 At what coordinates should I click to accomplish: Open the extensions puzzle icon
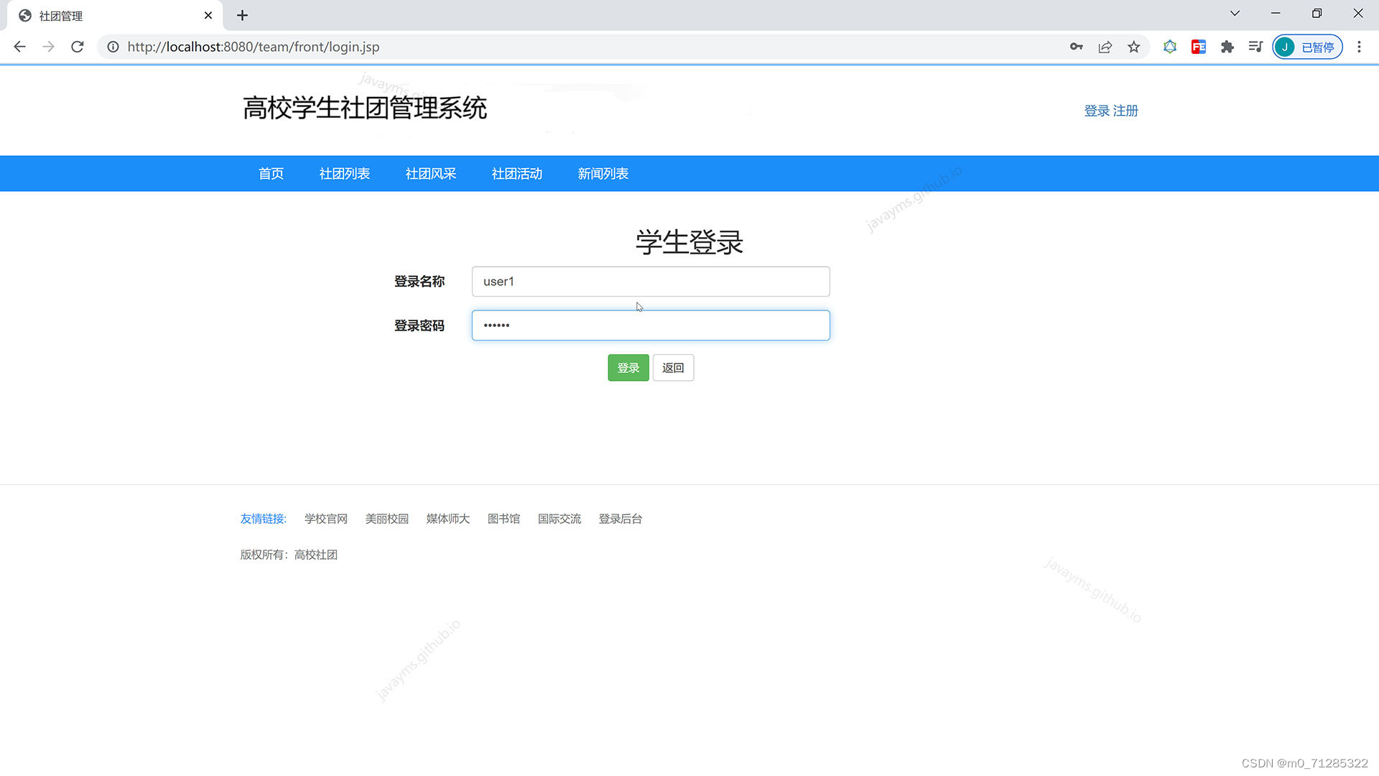(1227, 47)
